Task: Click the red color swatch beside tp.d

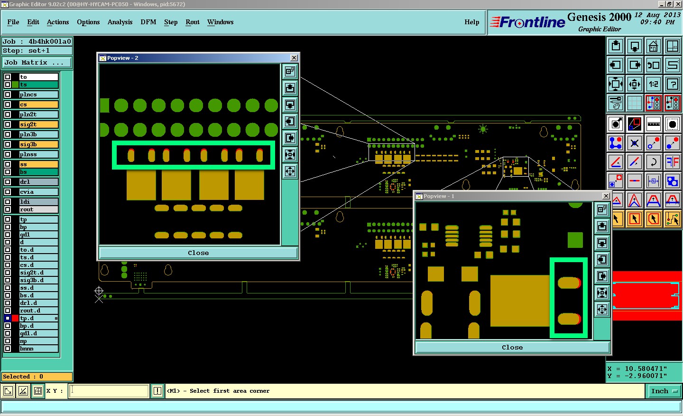Action: click(15, 318)
